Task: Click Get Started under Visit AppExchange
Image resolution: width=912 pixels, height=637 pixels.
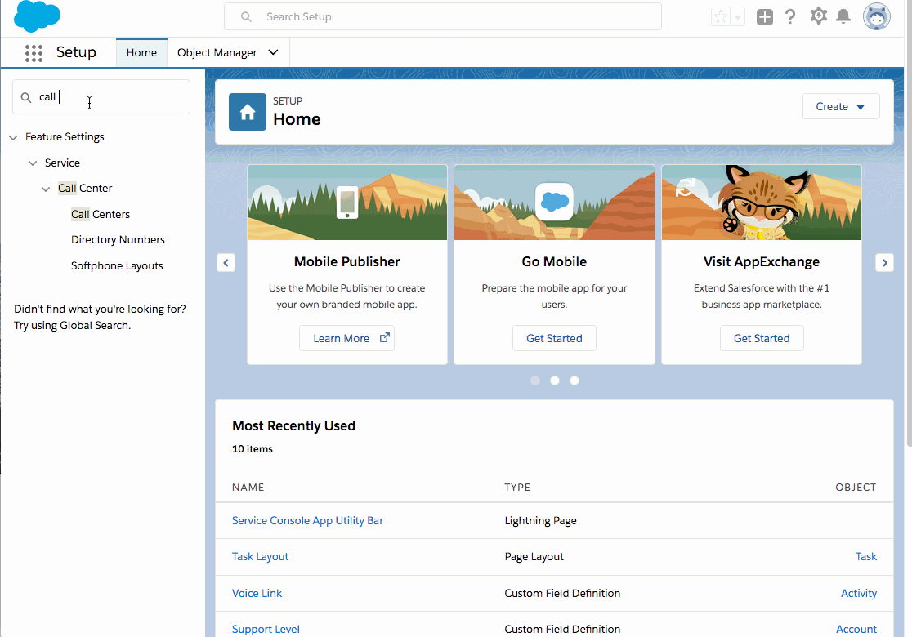Action: coord(762,338)
